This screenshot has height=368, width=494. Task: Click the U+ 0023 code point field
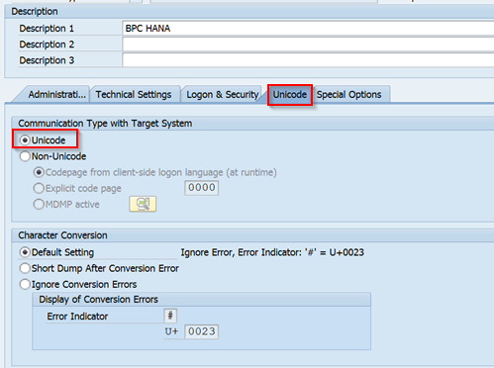pyautogui.click(x=202, y=331)
